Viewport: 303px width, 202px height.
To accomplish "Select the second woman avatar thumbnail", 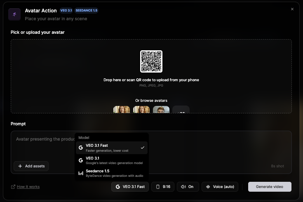I will point(141,109).
